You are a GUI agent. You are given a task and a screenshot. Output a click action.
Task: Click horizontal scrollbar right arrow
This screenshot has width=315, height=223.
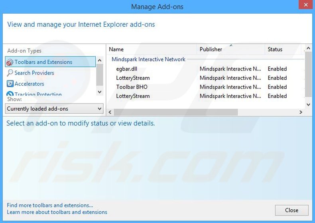pos(301,112)
